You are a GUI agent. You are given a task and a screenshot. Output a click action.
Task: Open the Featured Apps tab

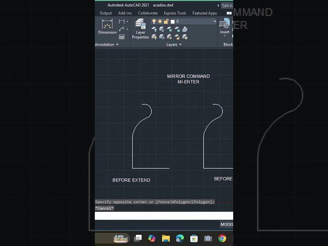click(x=204, y=13)
